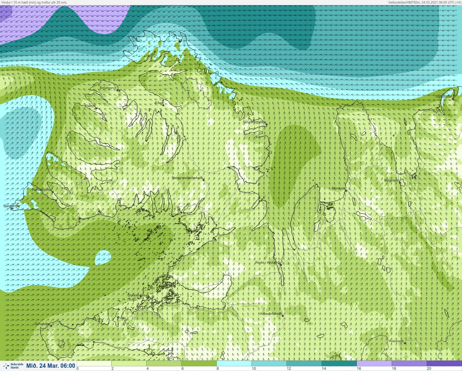Click the Bjargtangar station label
The width and height of the screenshot is (462, 371).
[11, 206]
